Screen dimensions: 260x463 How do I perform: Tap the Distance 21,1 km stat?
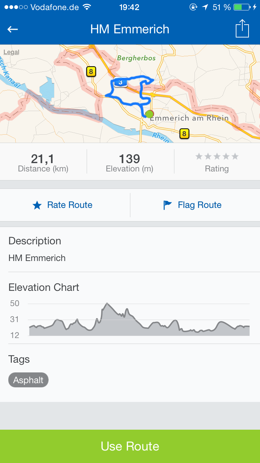pos(43,162)
